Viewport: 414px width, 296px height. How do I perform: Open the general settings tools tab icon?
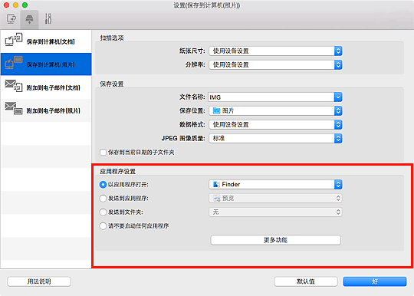48,18
